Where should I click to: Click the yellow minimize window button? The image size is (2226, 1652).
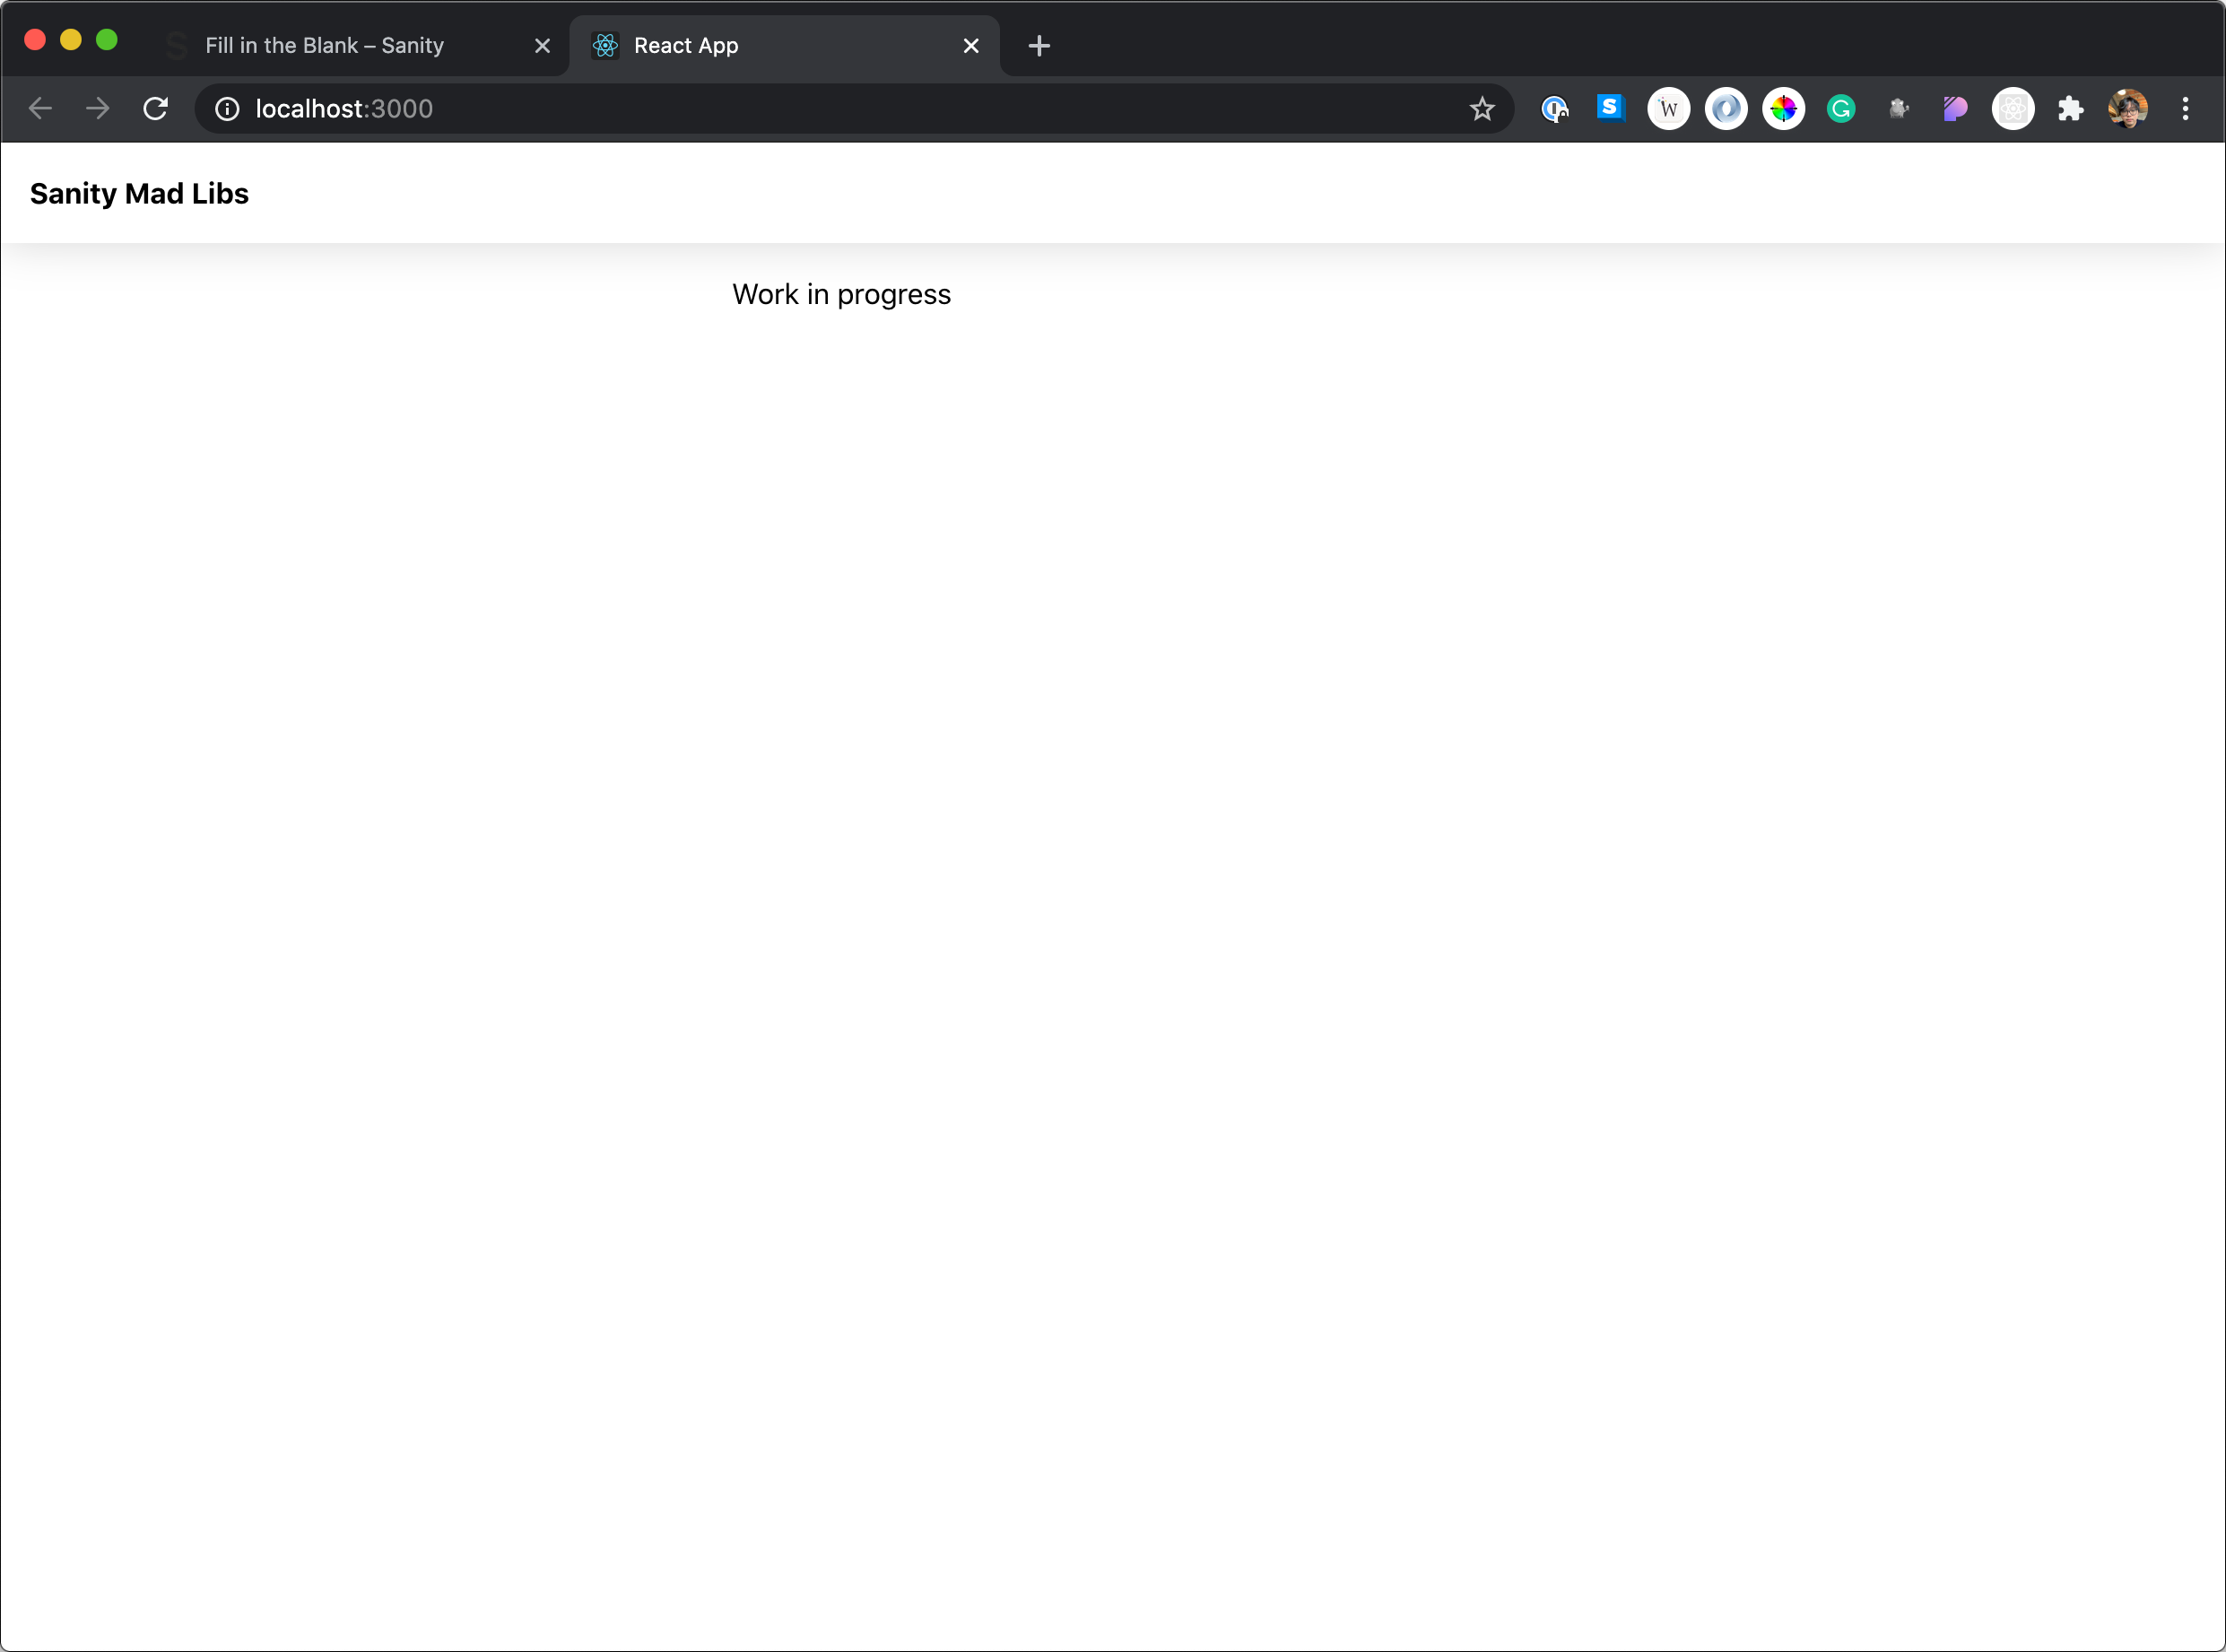click(71, 40)
